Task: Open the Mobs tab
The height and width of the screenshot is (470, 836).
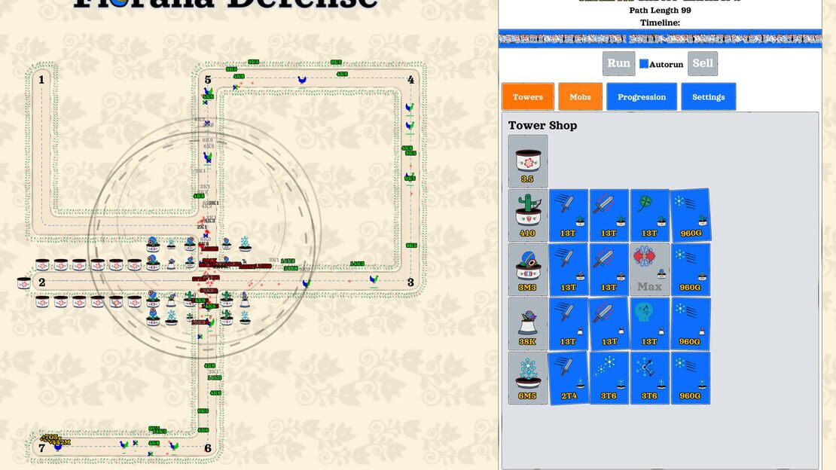Action: pyautogui.click(x=580, y=96)
